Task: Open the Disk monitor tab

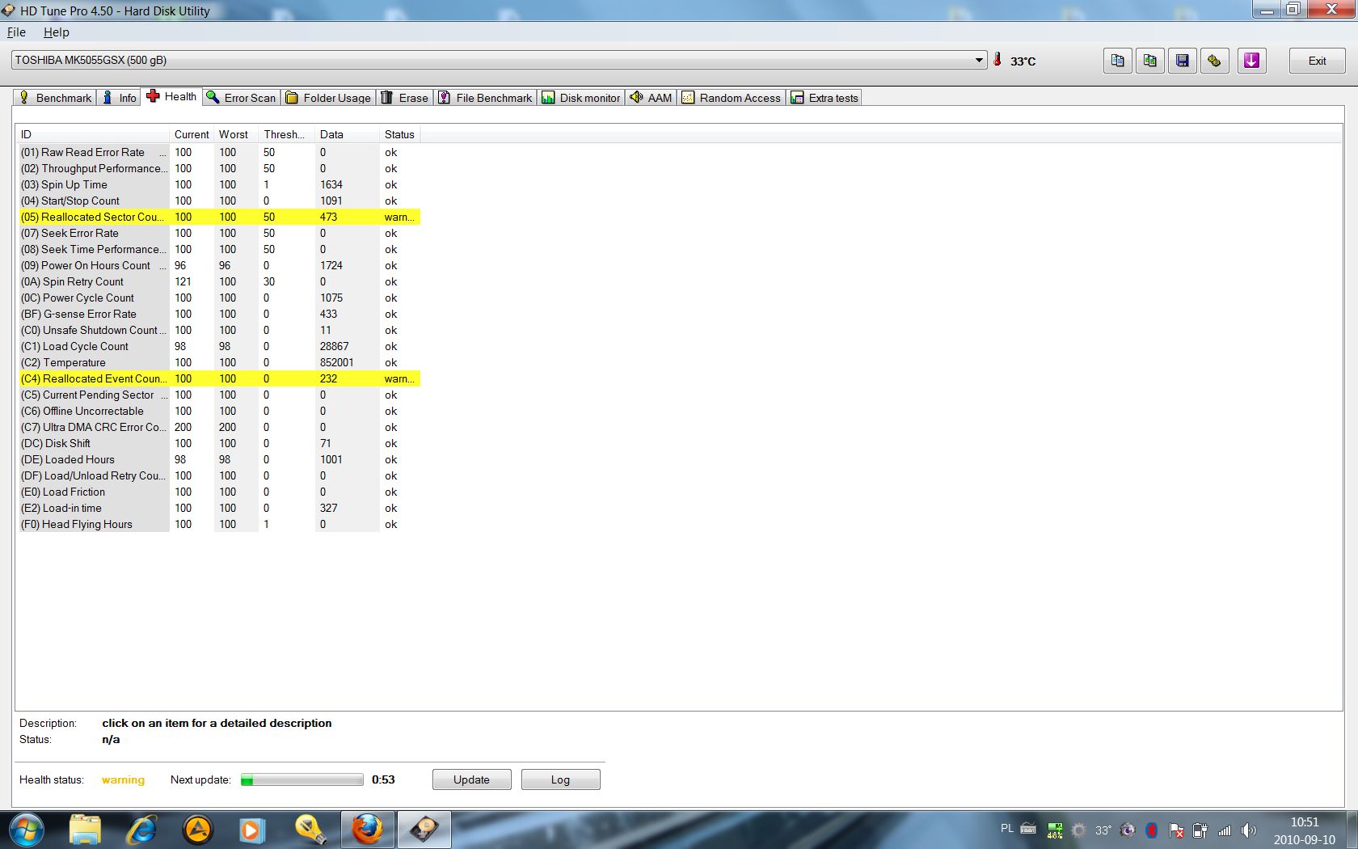Action: coord(581,98)
